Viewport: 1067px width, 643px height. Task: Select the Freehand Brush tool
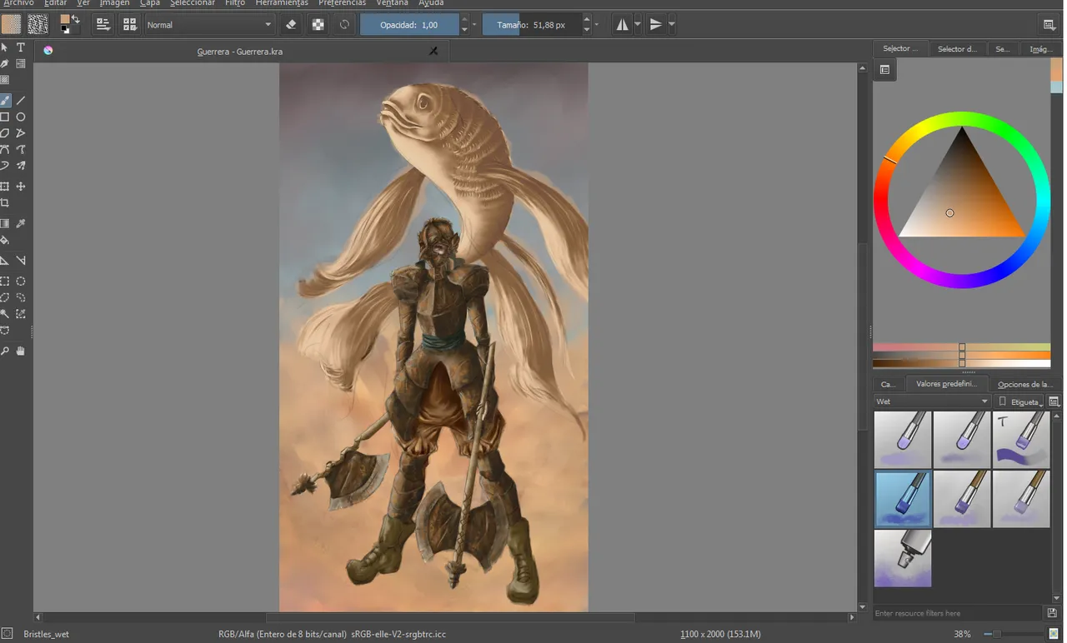pyautogui.click(x=5, y=101)
